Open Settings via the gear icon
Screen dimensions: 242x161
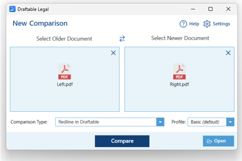(207, 24)
